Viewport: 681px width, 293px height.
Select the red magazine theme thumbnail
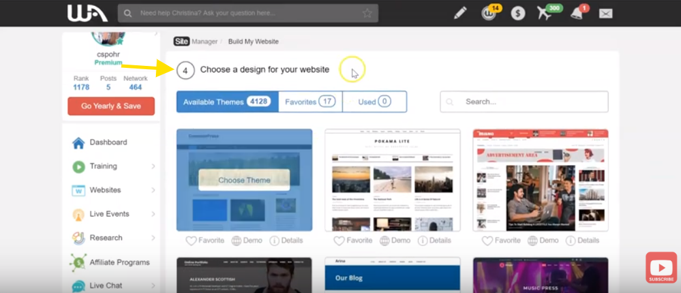[541, 180]
